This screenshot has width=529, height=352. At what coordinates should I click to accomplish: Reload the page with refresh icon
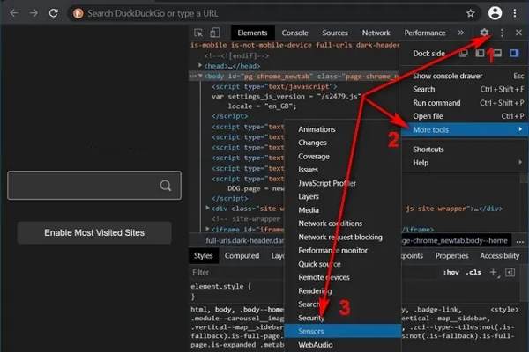click(x=53, y=13)
